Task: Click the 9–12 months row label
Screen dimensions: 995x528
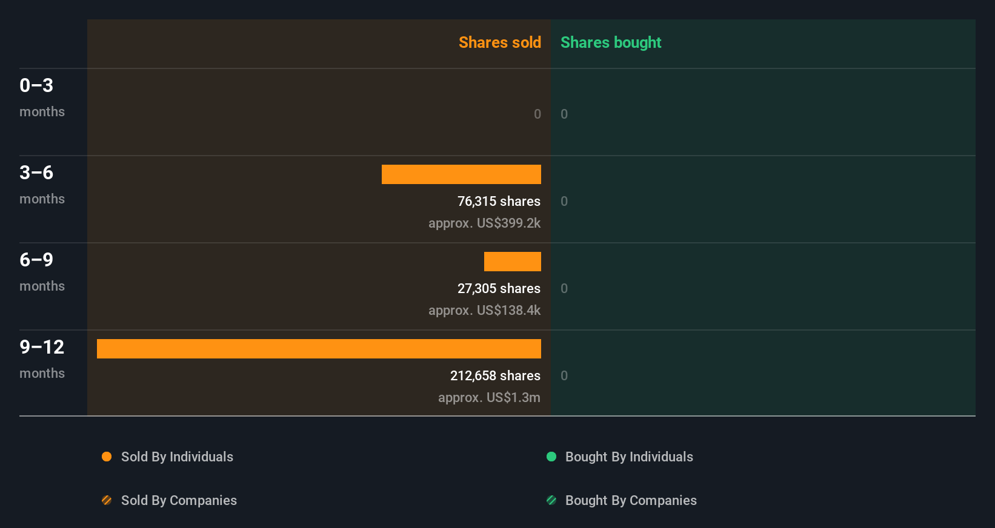Action: (x=42, y=359)
